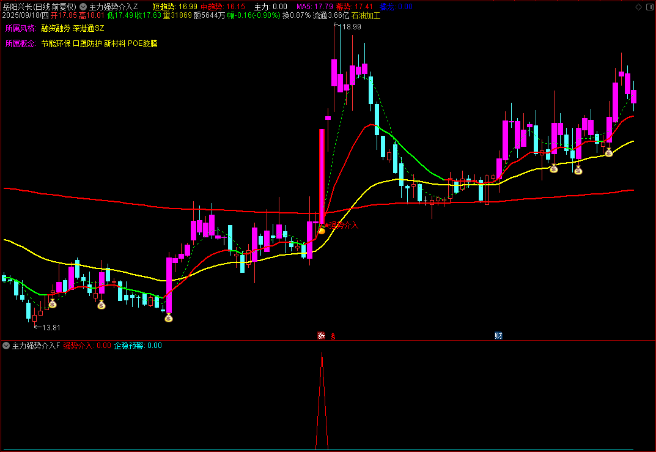Click the lowest money bag marker on the chart
Image resolution: width=656 pixels, height=452 pixels.
click(169, 317)
